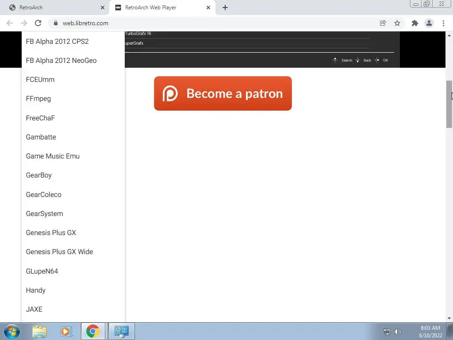Open the Chrome profile avatar

coord(429,23)
